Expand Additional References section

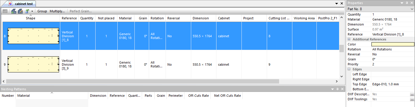349,39
